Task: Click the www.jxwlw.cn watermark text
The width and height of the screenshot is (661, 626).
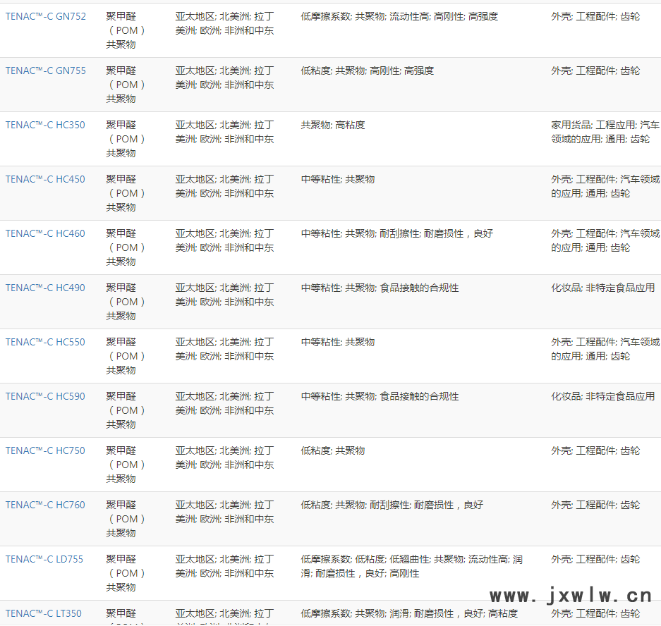Action: pyautogui.click(x=570, y=596)
